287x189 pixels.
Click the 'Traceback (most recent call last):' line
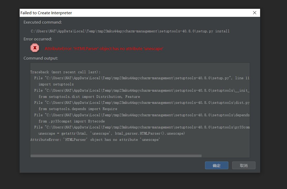pyautogui.click(x=65, y=72)
